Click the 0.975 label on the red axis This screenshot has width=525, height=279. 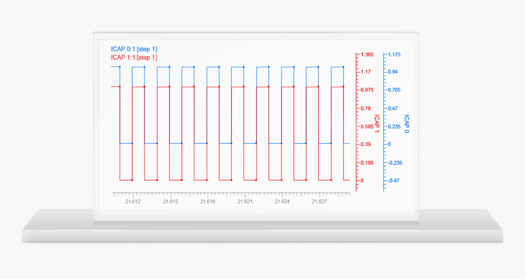coord(367,90)
